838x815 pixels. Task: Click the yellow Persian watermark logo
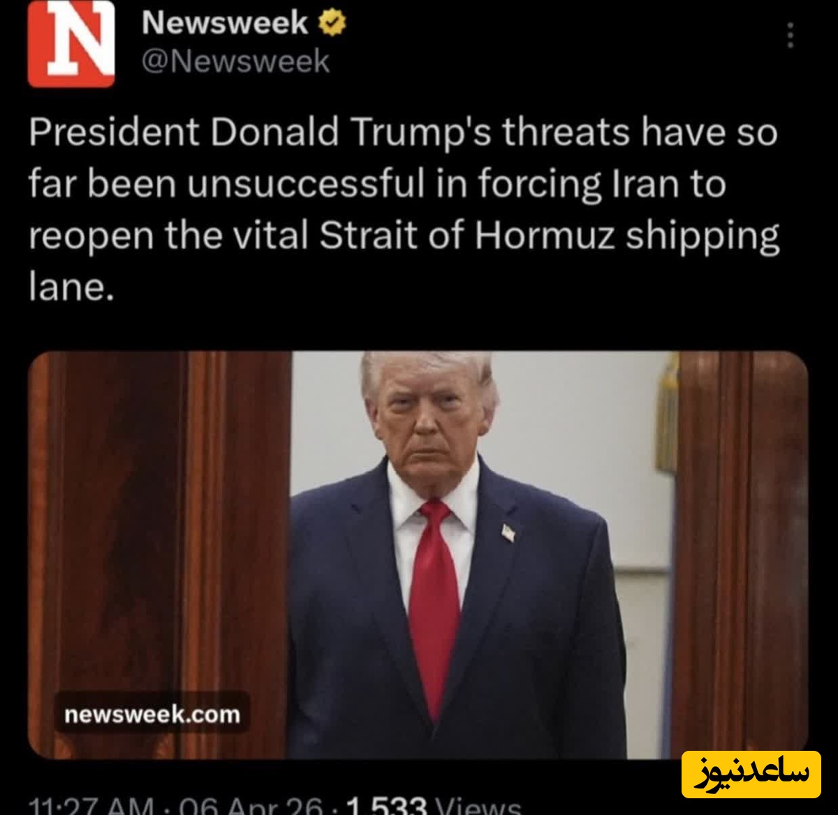[x=751, y=774]
